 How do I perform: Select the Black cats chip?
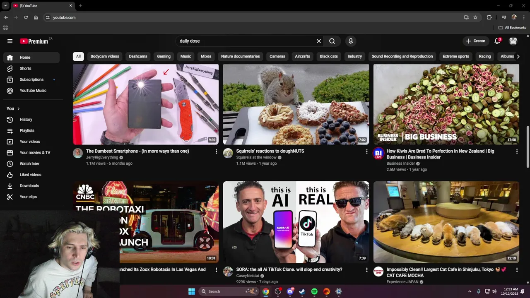click(x=329, y=56)
